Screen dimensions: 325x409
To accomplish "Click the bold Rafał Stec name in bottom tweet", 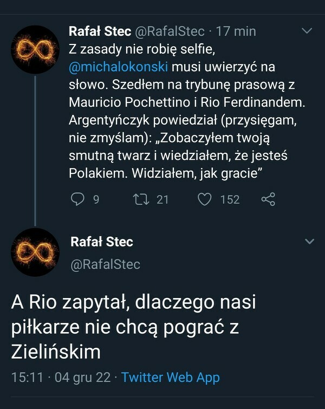I will [x=102, y=242].
